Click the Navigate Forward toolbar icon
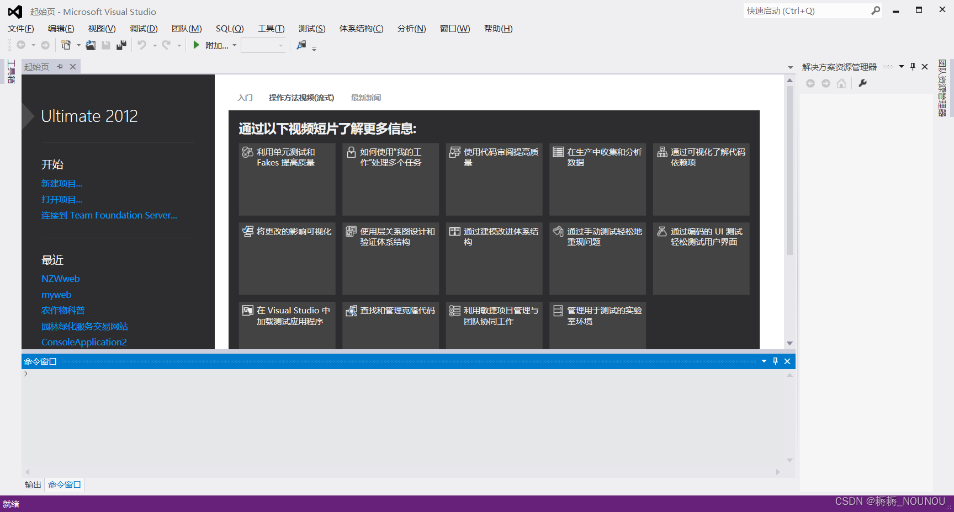954x512 pixels. (45, 45)
